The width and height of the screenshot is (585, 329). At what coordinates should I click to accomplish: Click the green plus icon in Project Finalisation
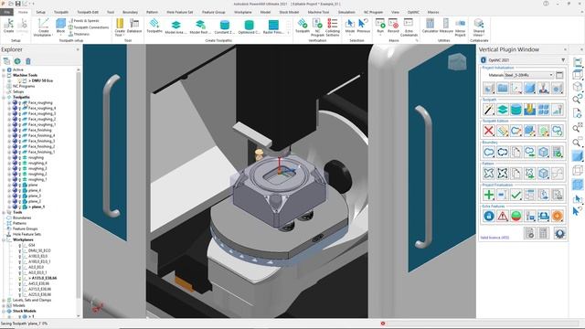tap(489, 195)
